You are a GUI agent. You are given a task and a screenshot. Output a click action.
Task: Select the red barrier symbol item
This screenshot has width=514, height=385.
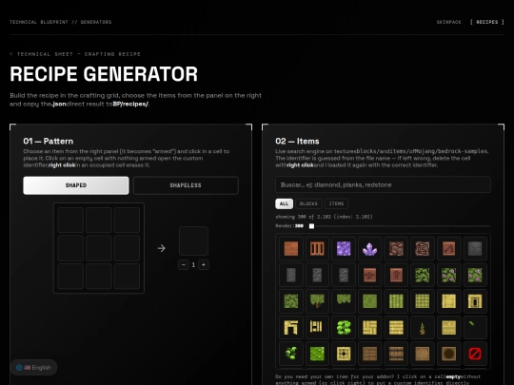475,354
